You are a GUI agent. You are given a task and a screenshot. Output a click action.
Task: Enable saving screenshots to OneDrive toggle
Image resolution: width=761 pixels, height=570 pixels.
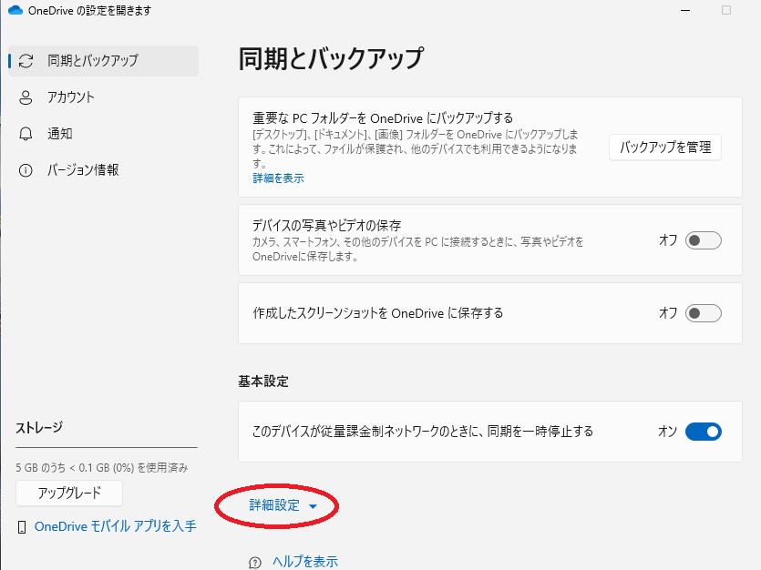point(704,313)
